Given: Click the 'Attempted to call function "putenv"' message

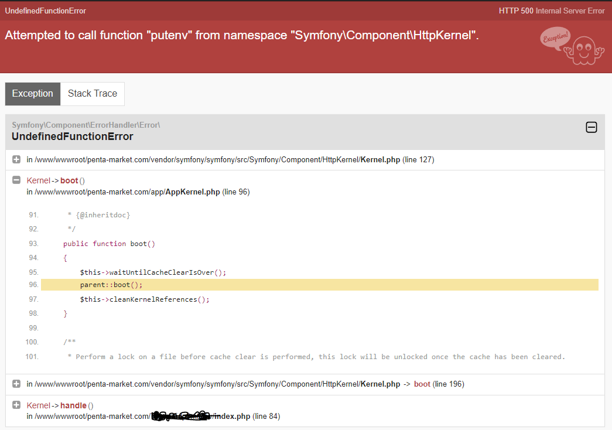Looking at the screenshot, I should (x=242, y=35).
